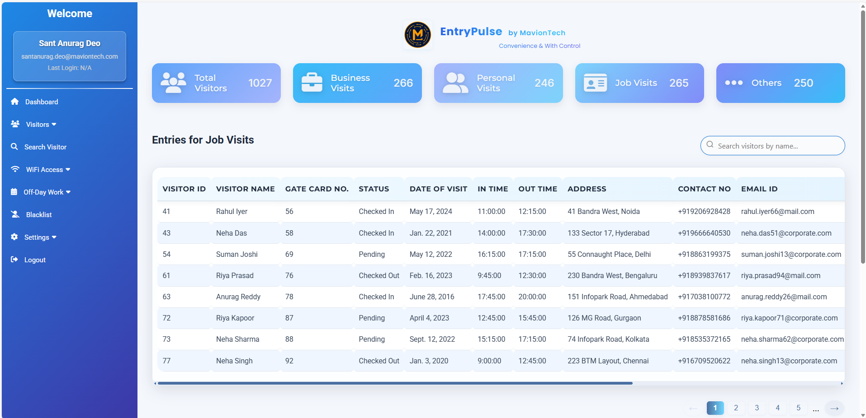This screenshot has height=418, width=866.
Task: Click the Logout icon in sidebar
Action: click(14, 260)
